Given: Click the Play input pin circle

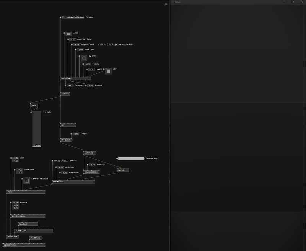Looking at the screenshot, I should [x=104, y=69].
